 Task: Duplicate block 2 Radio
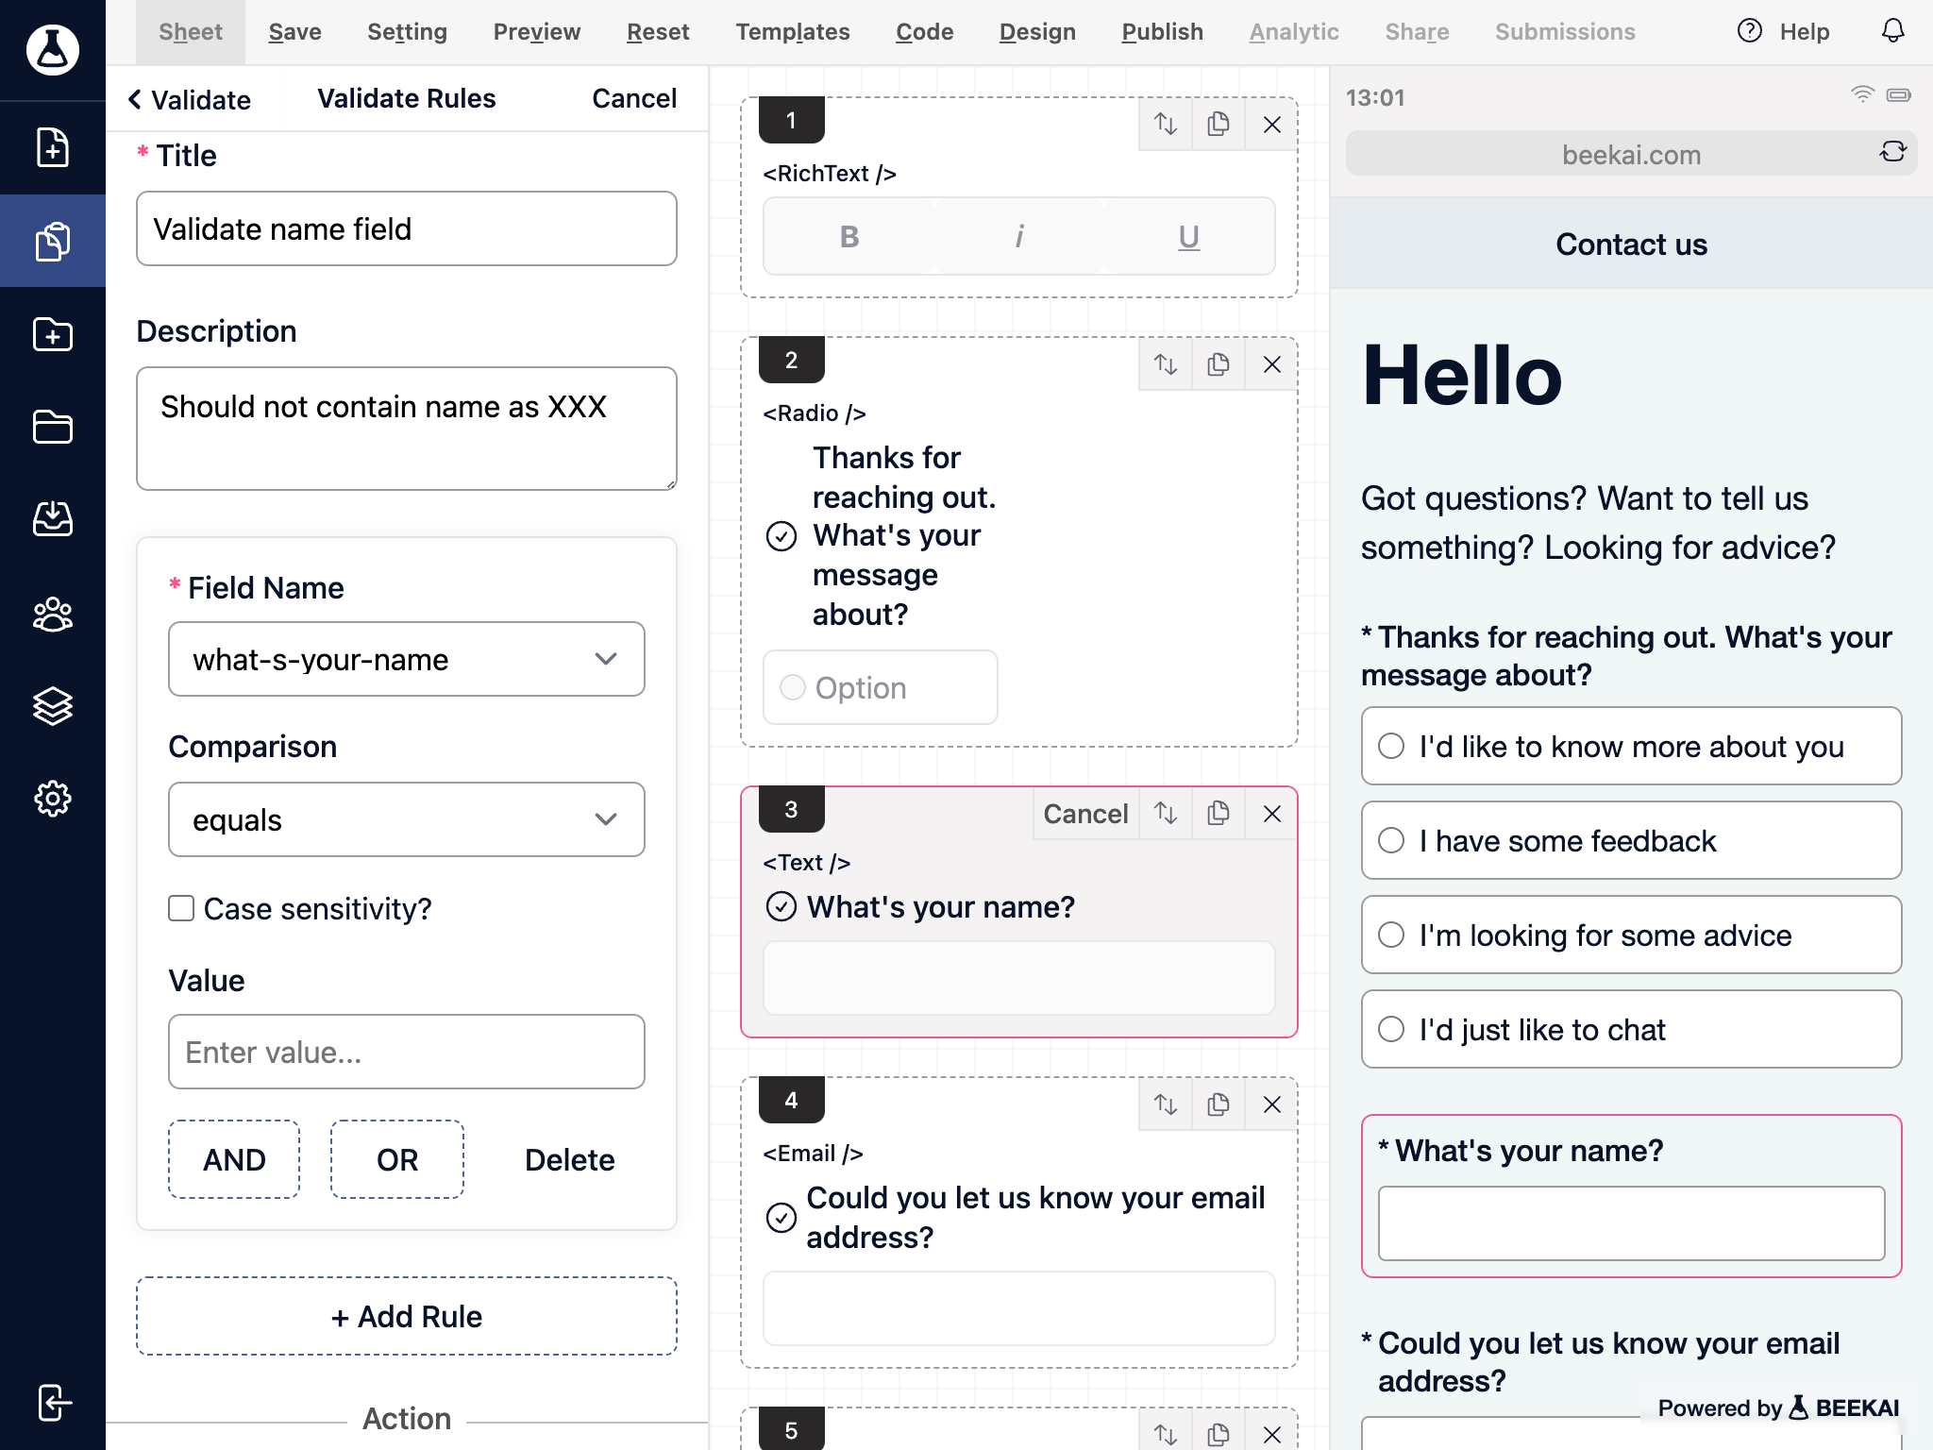click(x=1219, y=363)
